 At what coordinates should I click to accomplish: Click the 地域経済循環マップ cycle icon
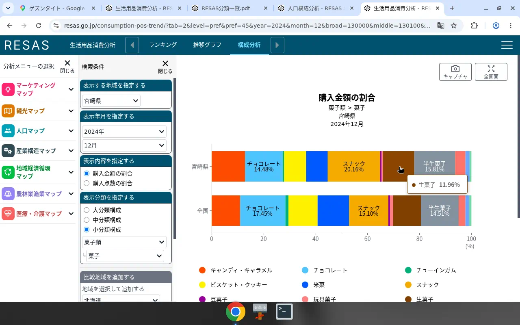[8, 172]
